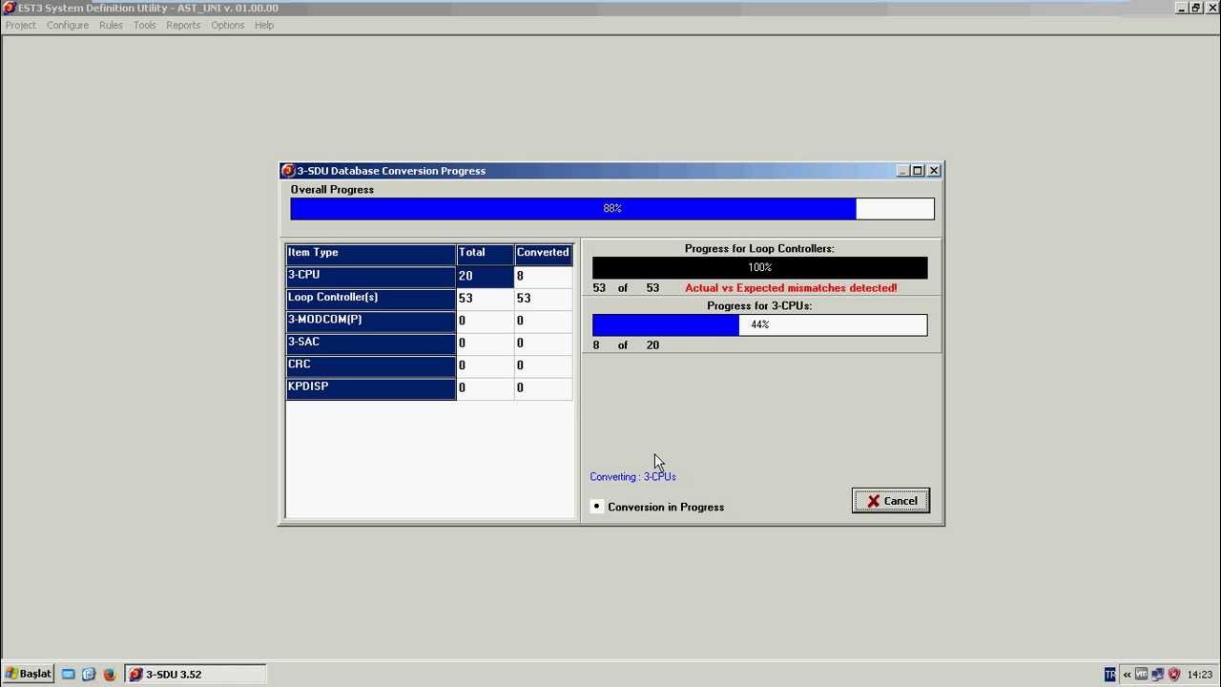Maximize the Database Conversion Progress dialog
The height and width of the screenshot is (687, 1221).
tap(918, 171)
